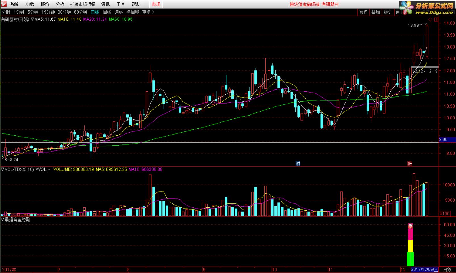
Task: Select the 30分钟 period
Action: pos(64,12)
